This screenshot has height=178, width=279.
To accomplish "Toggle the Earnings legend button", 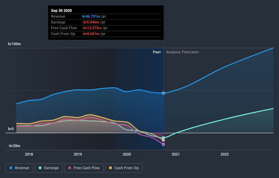I will pos(49,168).
